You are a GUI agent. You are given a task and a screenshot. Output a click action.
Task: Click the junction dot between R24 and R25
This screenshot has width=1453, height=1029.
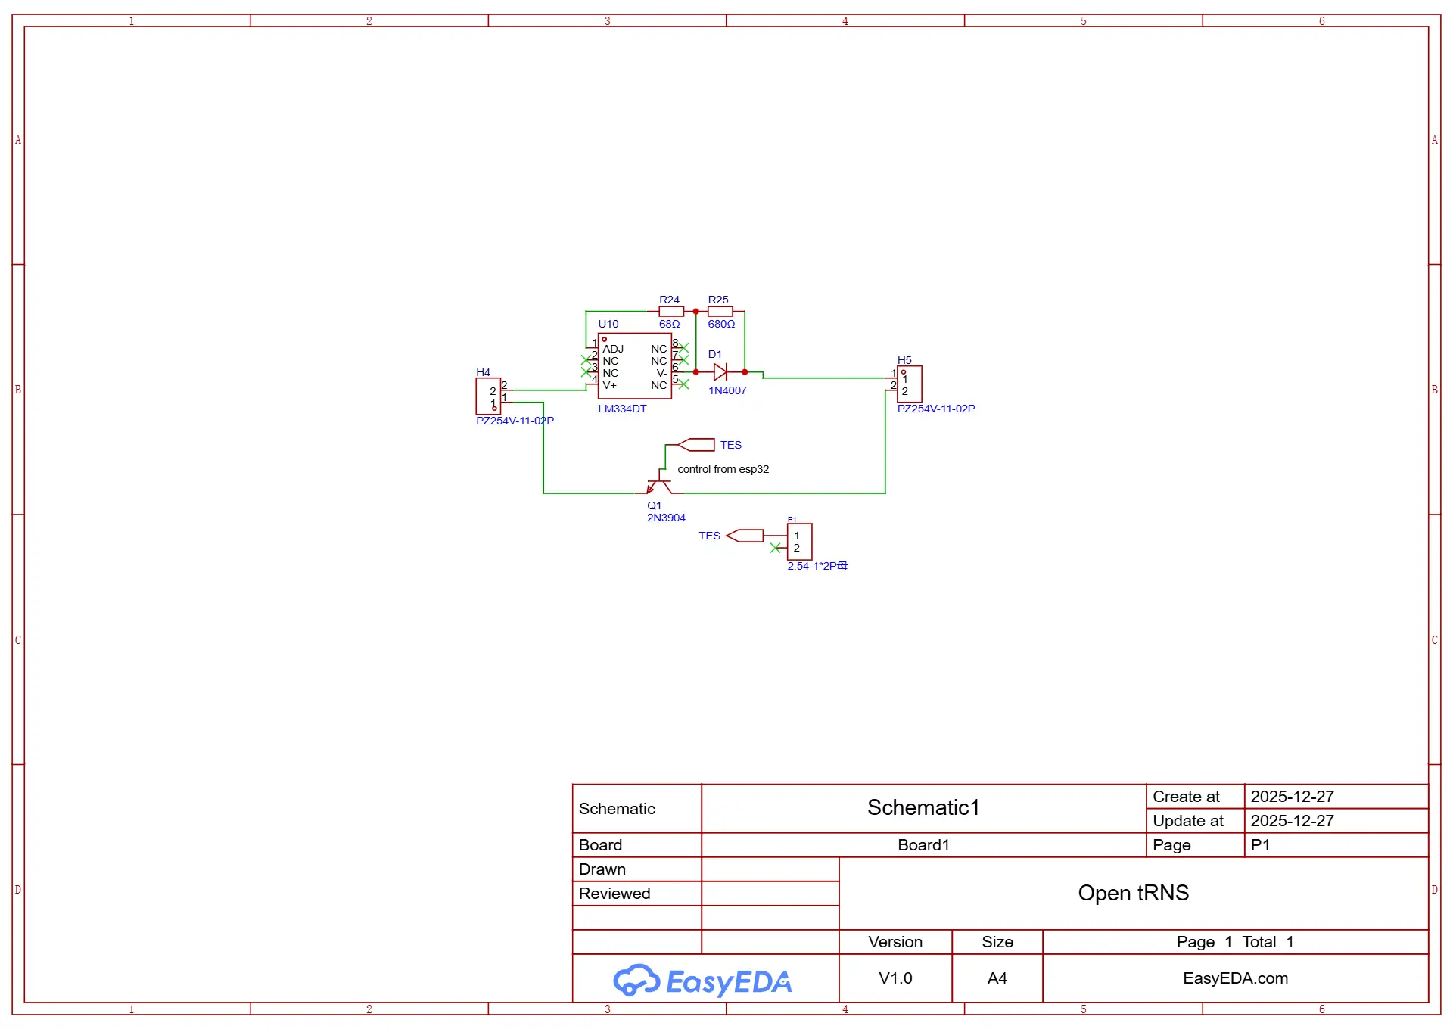coord(696,311)
